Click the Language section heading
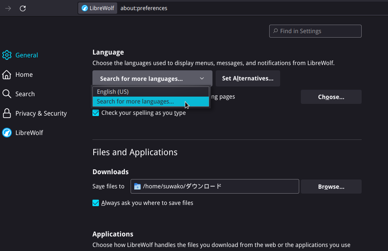 pyautogui.click(x=108, y=52)
